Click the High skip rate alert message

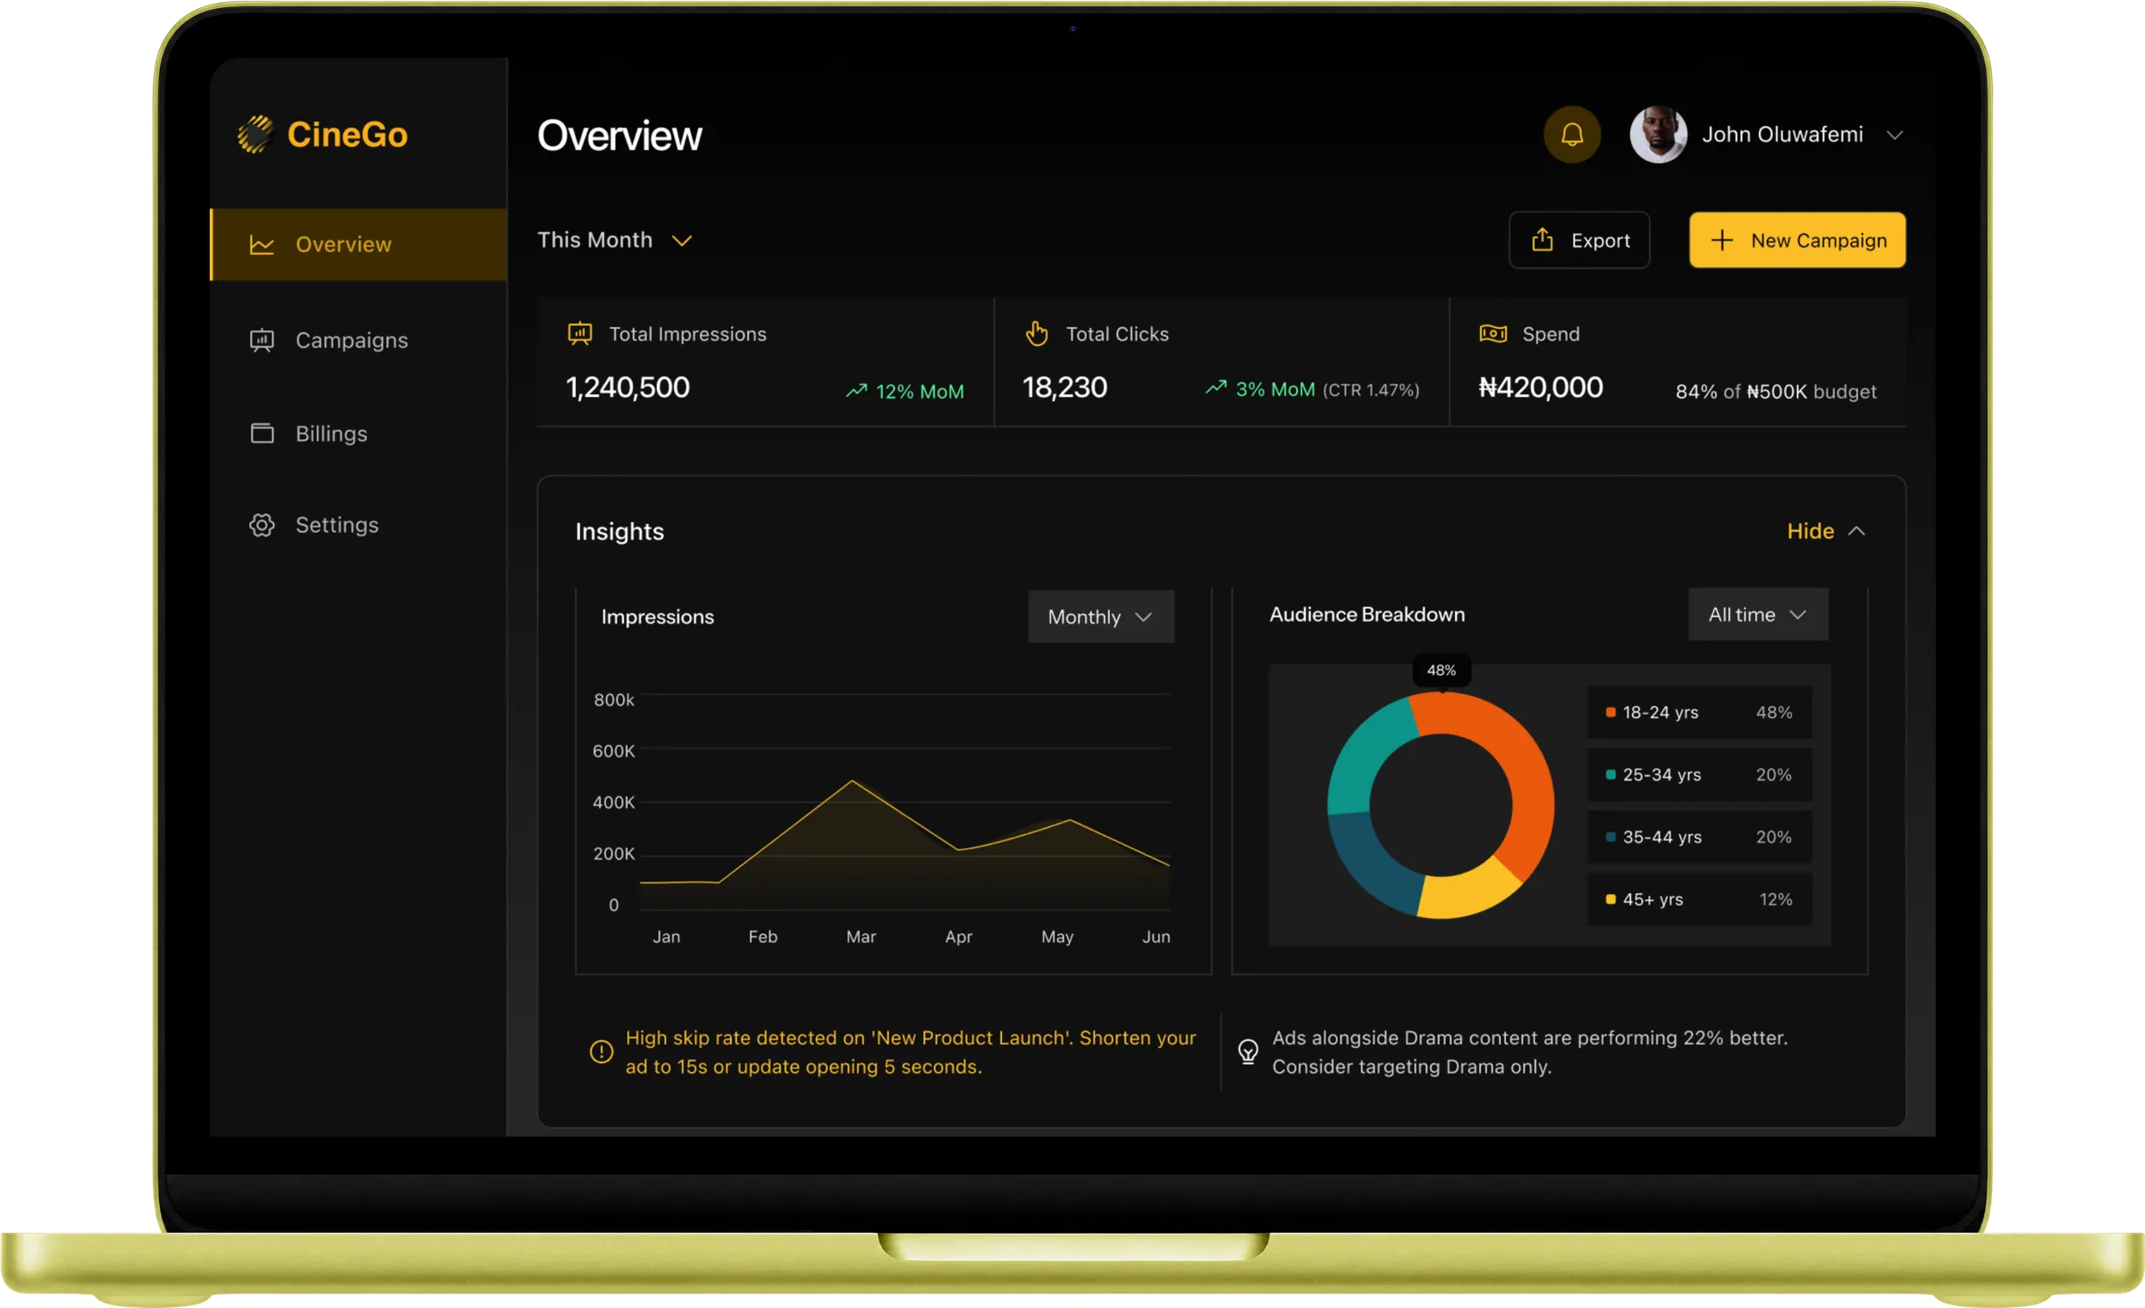(x=910, y=1052)
